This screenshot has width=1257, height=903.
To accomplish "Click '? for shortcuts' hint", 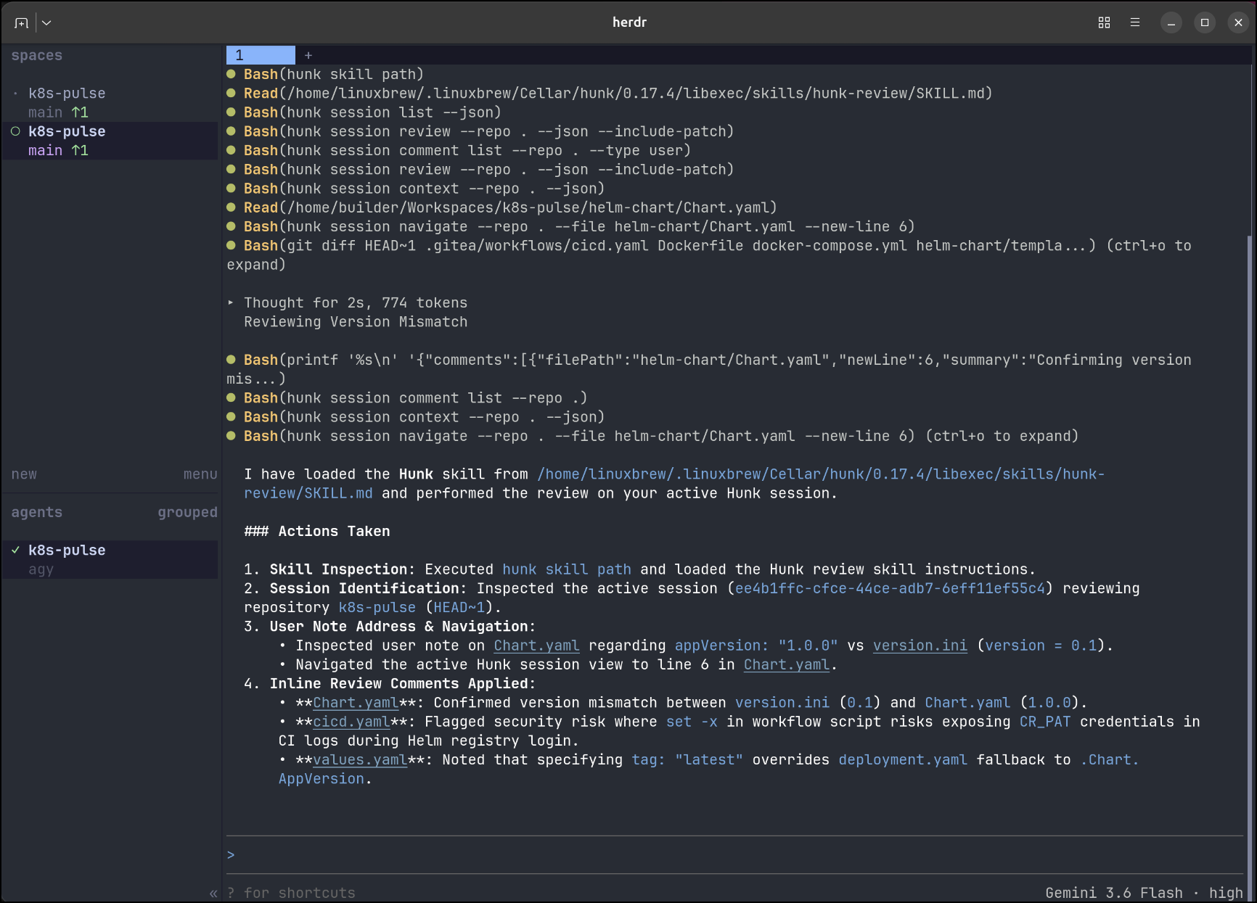I will point(291,893).
